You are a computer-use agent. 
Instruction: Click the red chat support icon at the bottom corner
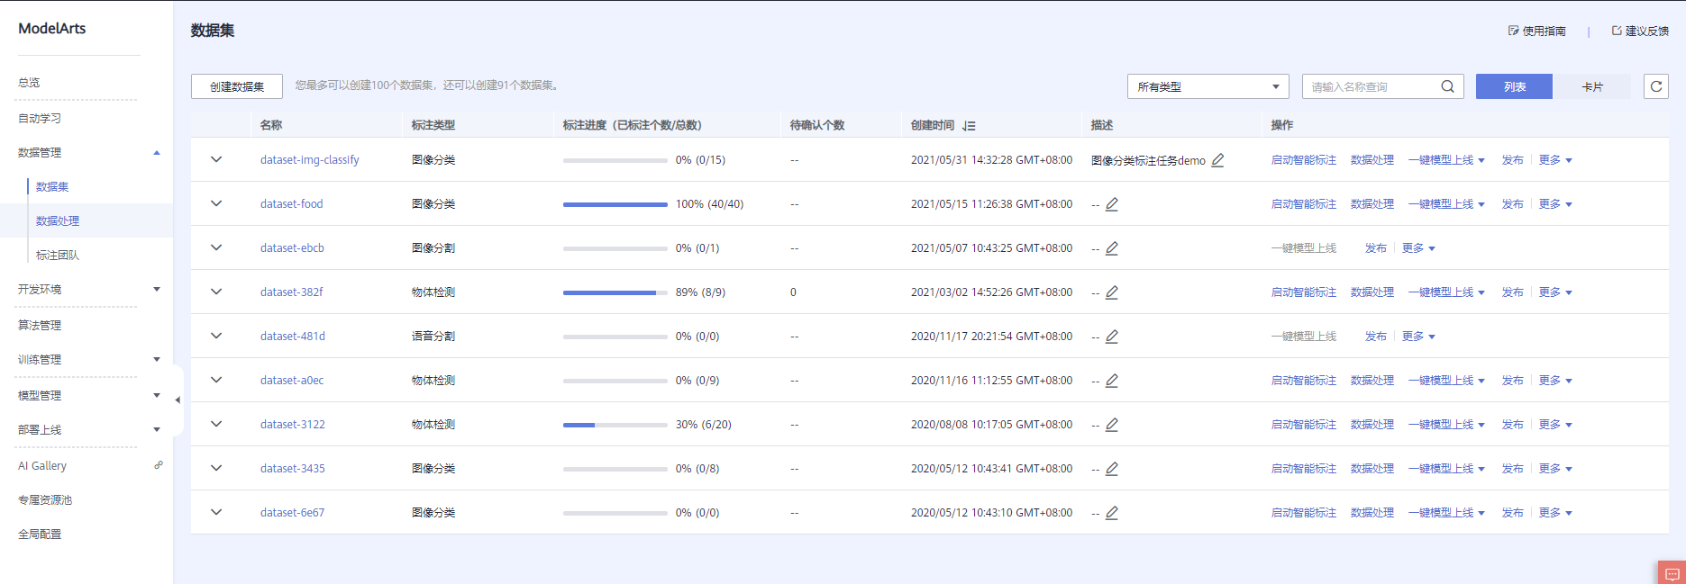(1672, 573)
